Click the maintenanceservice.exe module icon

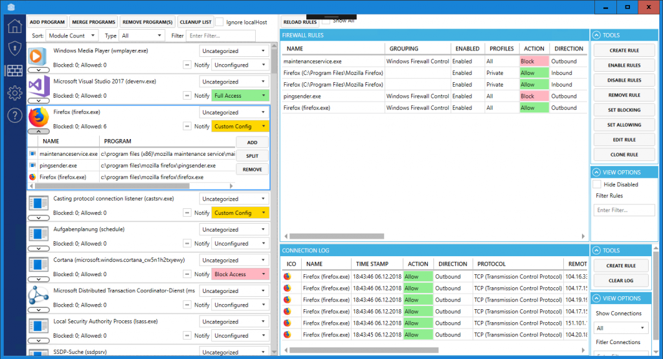coord(32,154)
